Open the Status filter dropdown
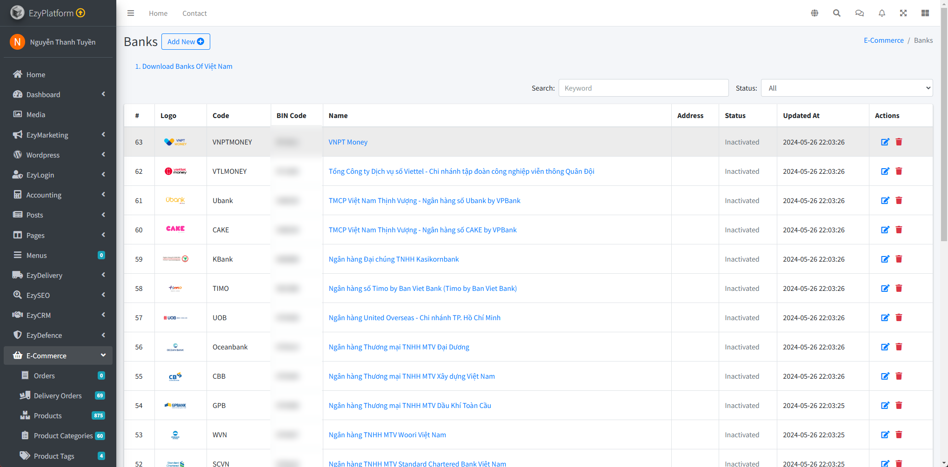Viewport: 948px width, 467px height. pyautogui.click(x=847, y=88)
